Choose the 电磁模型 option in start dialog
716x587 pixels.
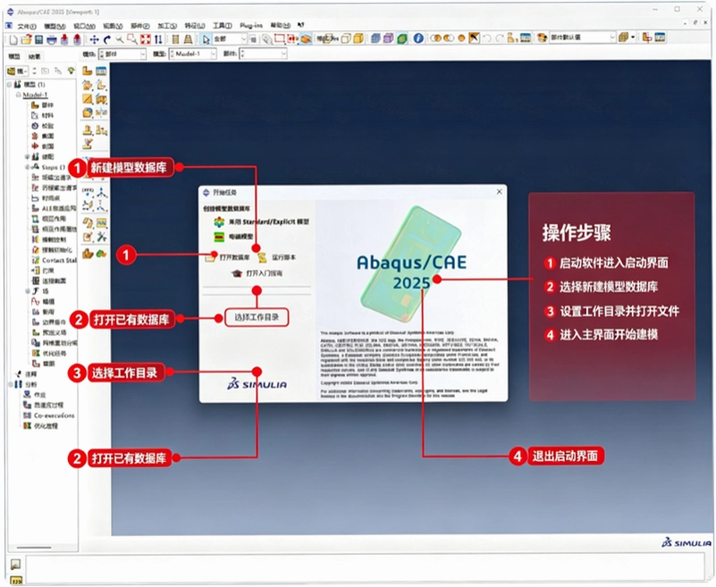click(x=234, y=237)
